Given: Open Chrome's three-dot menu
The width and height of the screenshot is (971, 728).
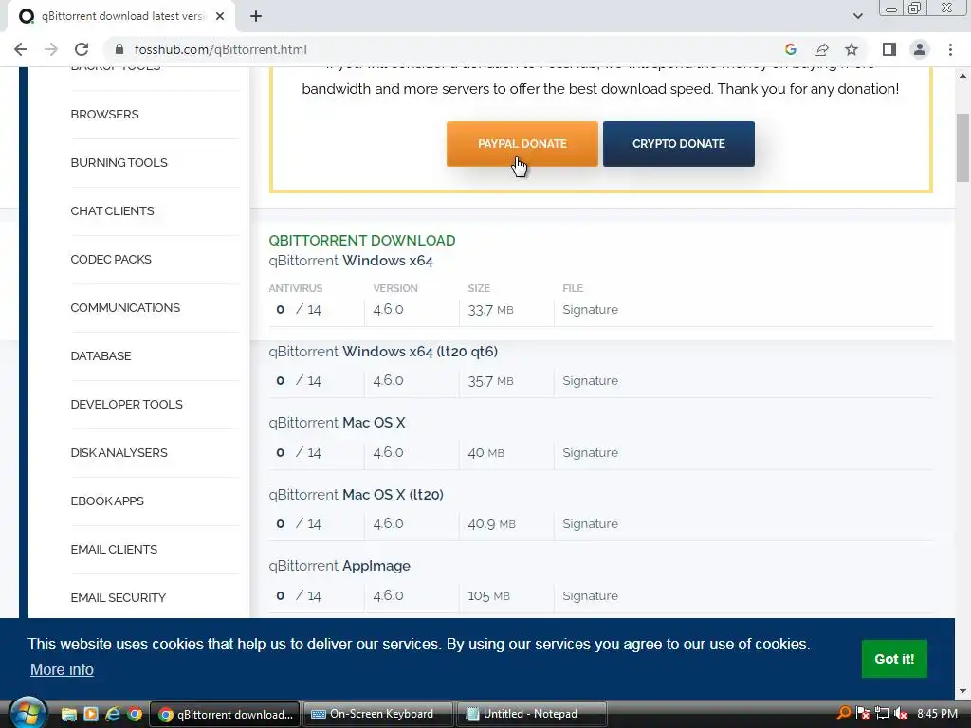Looking at the screenshot, I should tap(950, 49).
